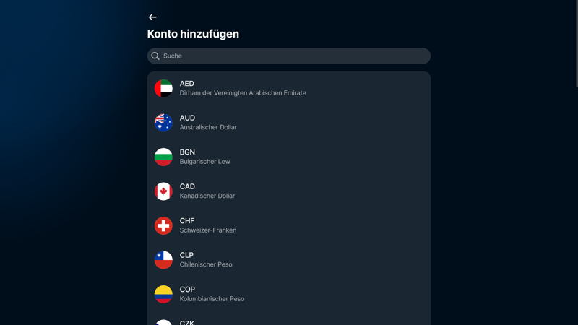Select Schweizer-Franken currency entry
The width and height of the screenshot is (578, 325).
point(207,230)
